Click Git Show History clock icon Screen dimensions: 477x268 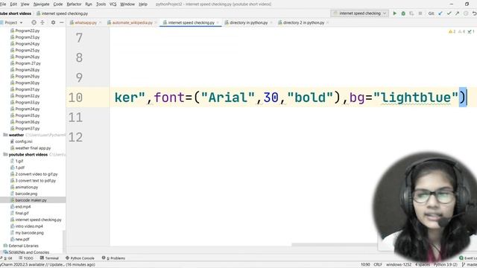[x=466, y=13]
